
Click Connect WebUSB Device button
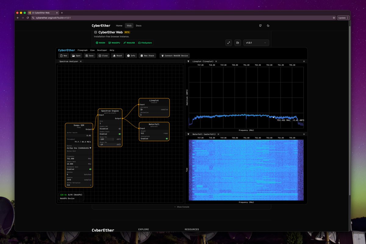[175, 56]
